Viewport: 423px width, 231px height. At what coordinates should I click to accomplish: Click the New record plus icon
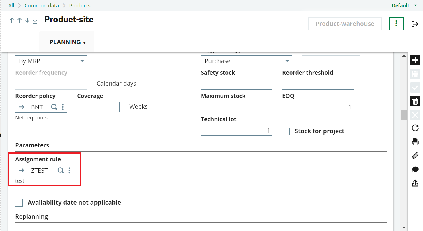click(x=415, y=60)
